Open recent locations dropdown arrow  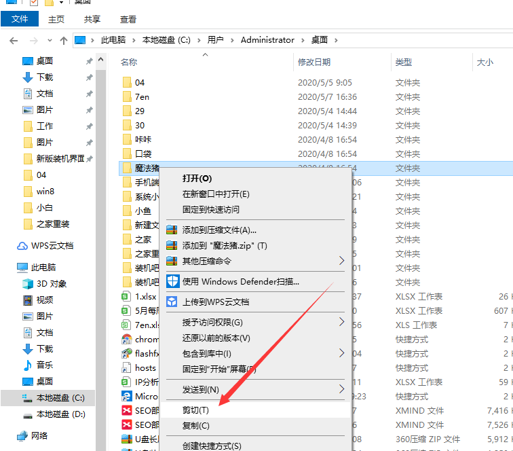click(50, 41)
